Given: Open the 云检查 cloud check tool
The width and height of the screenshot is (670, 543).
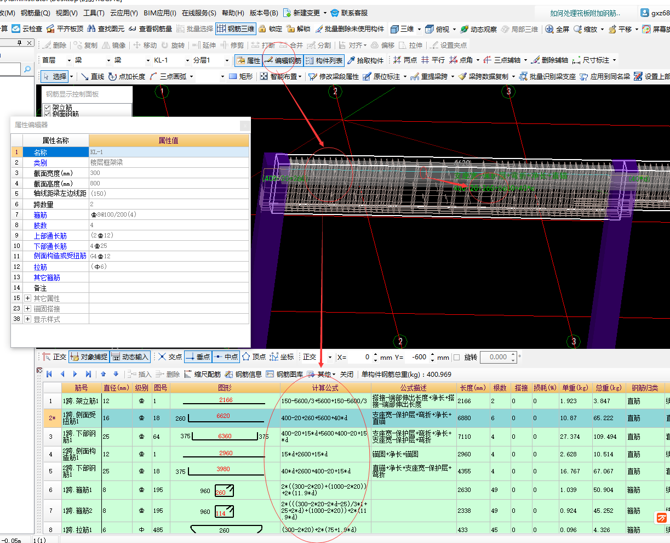Looking at the screenshot, I should 27,29.
